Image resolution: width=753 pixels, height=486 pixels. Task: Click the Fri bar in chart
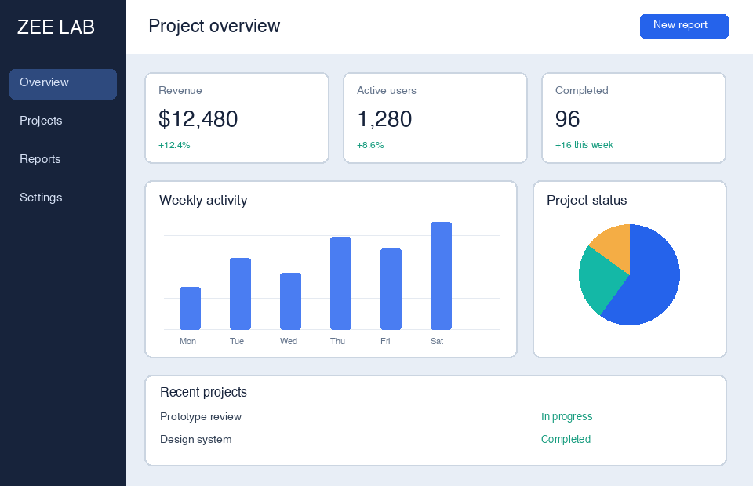click(391, 289)
